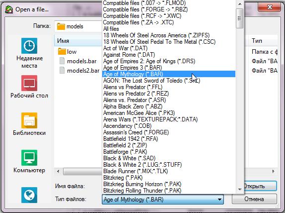Image resolution: width=285 pixels, height=213 pixels.
Task: Select Black & White 2 (*.LUG;*.STUFF)
Action: coord(169,165)
